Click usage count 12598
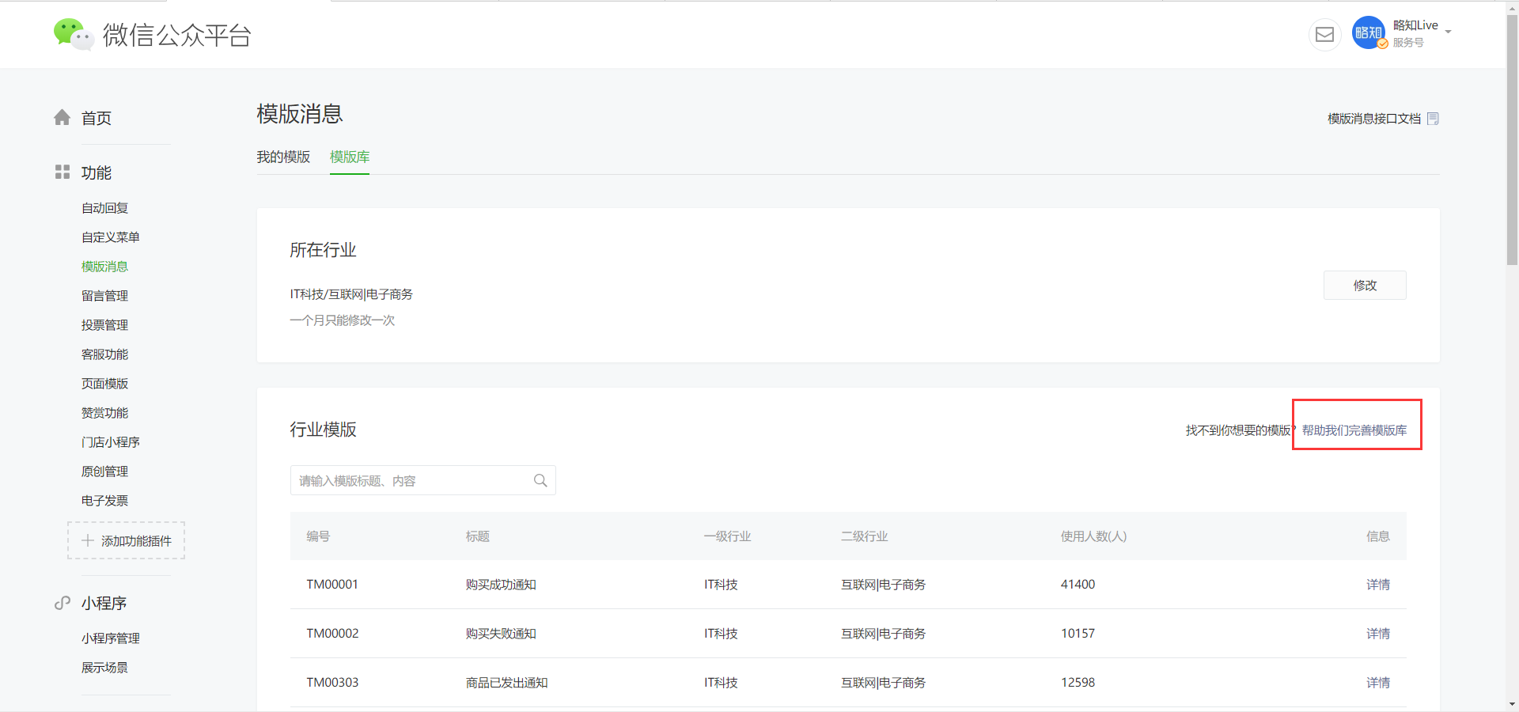The image size is (1519, 712). (1078, 683)
